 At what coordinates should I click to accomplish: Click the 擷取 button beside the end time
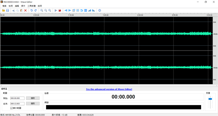click(x=33, y=104)
